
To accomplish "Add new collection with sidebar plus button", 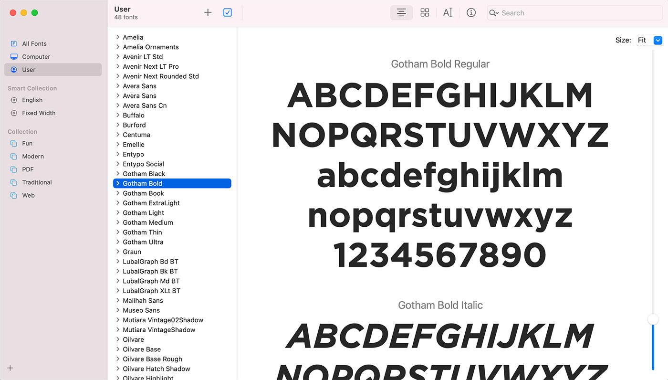I will (x=10, y=368).
